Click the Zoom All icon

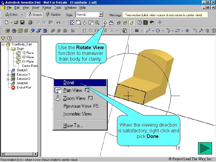coord(72,22)
